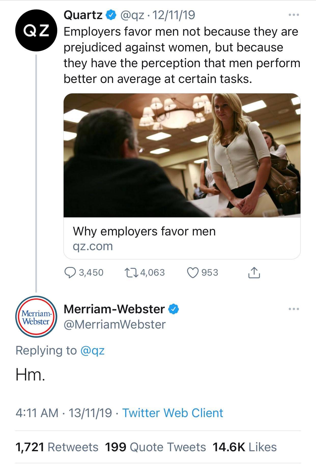The width and height of the screenshot is (316, 467).
Task: Click the @qz mention in Replying to
Action: (x=92, y=350)
